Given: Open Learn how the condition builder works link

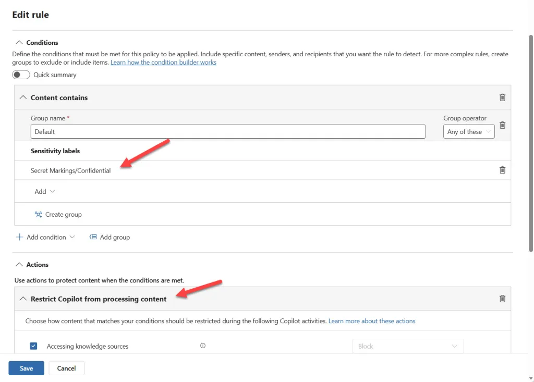Looking at the screenshot, I should [x=163, y=63].
